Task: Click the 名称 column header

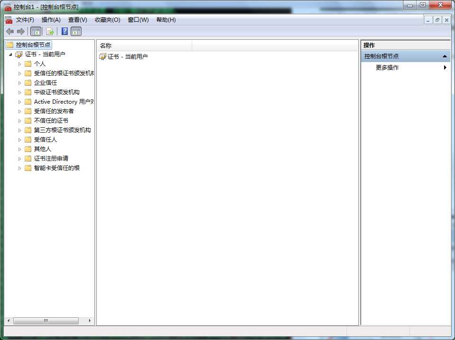Action: tap(144, 45)
